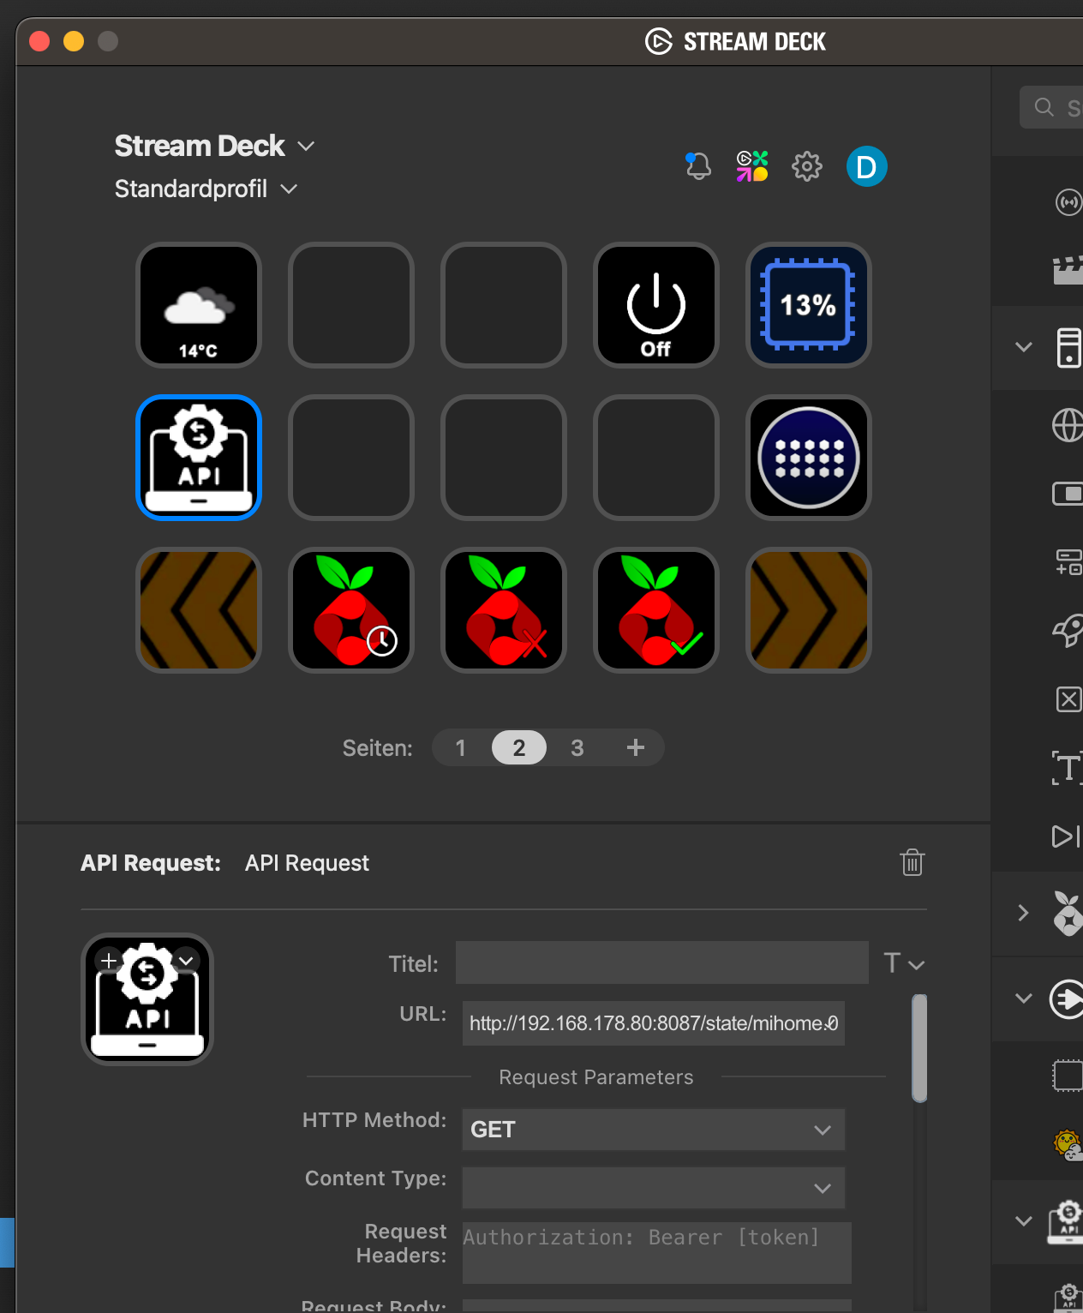Image resolution: width=1083 pixels, height=1313 pixels.
Task: Click the clapperboard icon in the sidebar
Action: [x=1068, y=271]
